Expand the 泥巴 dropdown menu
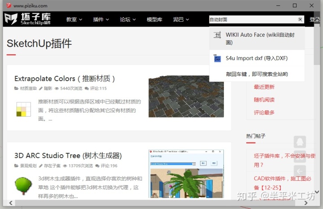Screen dimensions: 323x209 click(181, 20)
